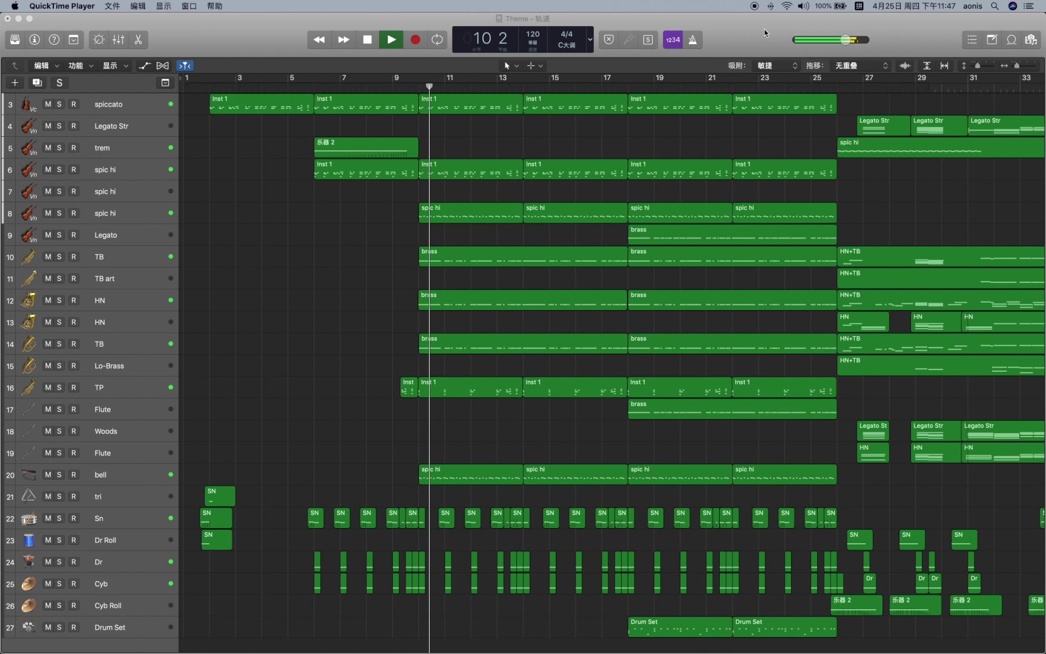Toggle the Solo S button in control bar
Screen dimensions: 1046x654
pos(648,39)
